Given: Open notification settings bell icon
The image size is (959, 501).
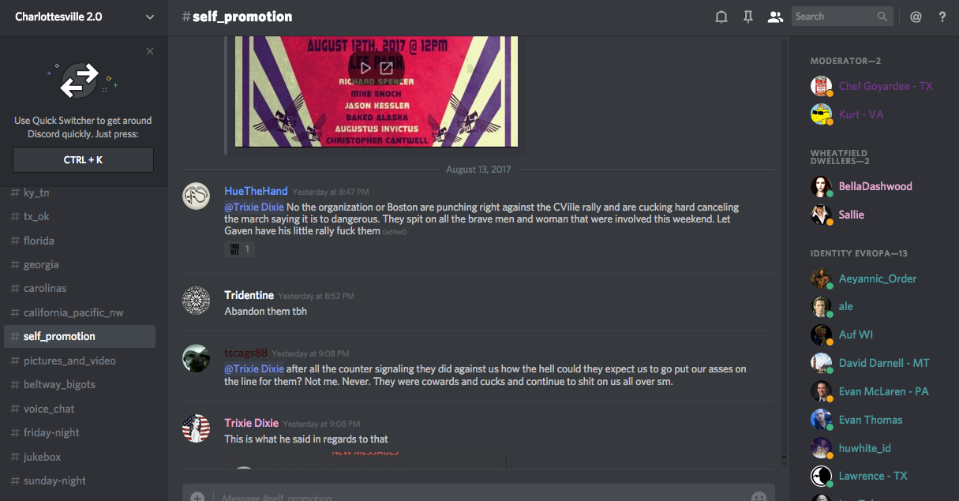Looking at the screenshot, I should (x=721, y=17).
